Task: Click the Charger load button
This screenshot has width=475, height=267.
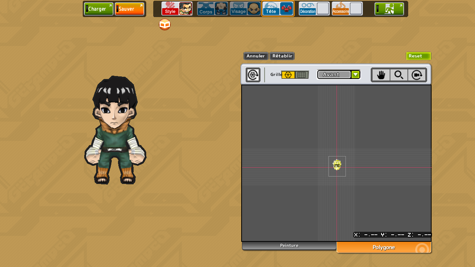Action: click(99, 9)
